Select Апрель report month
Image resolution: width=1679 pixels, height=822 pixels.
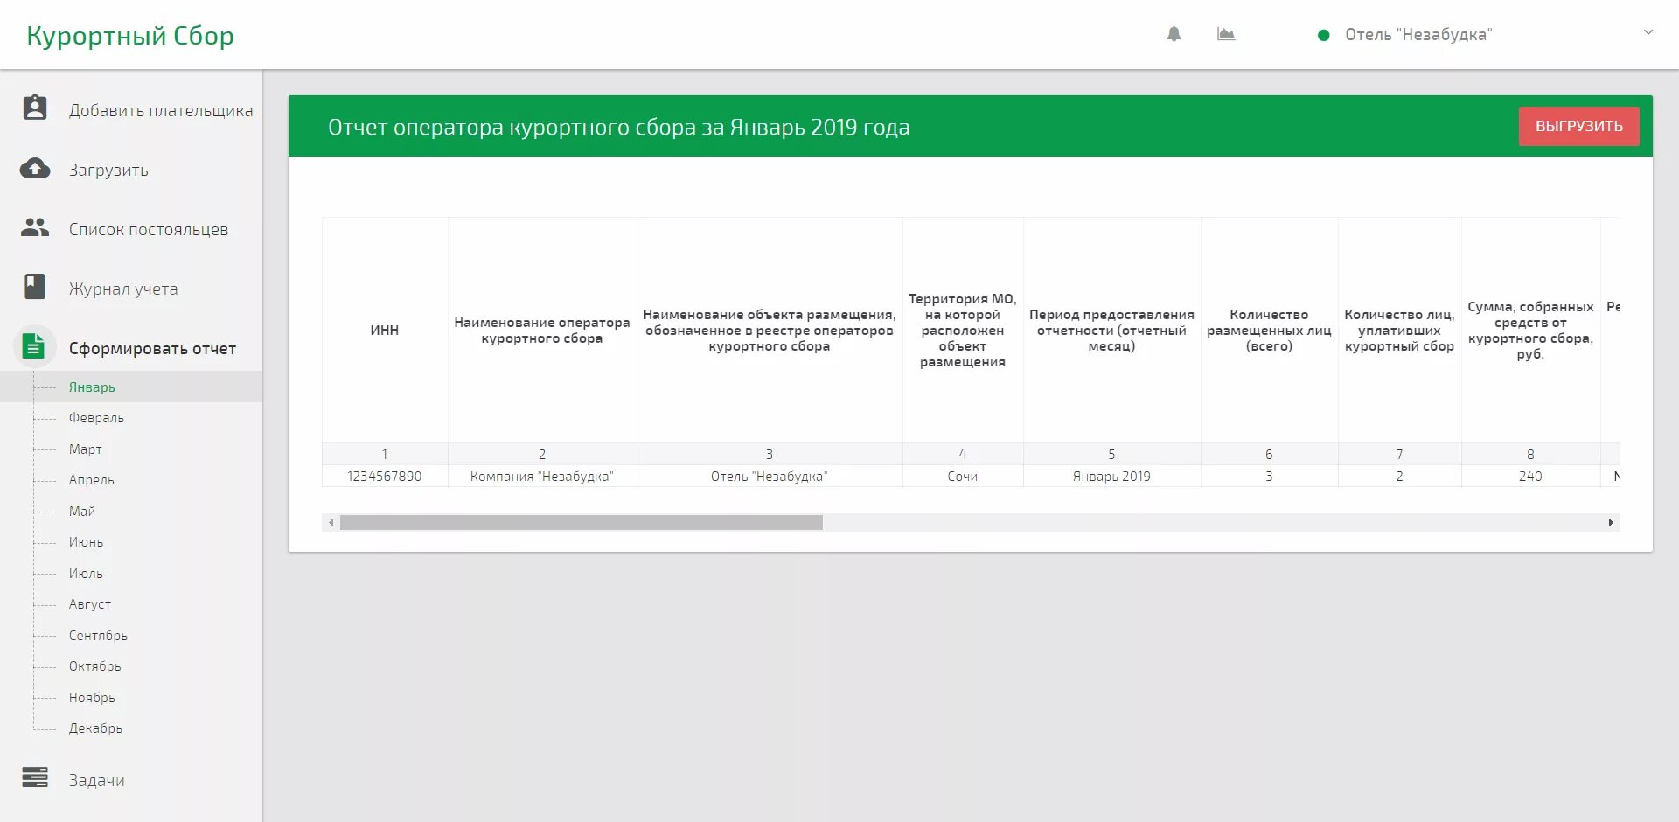[x=92, y=480]
